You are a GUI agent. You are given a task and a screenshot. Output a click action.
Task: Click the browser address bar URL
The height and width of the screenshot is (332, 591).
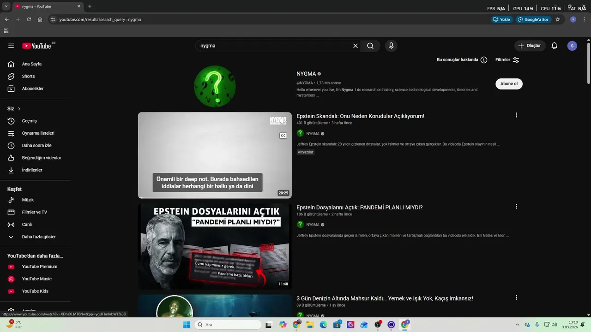(x=100, y=19)
